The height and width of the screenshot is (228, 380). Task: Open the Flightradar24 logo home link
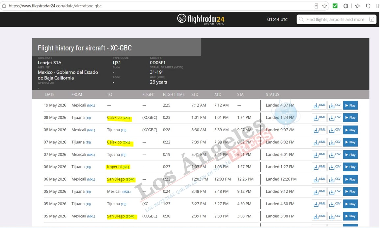click(x=201, y=19)
